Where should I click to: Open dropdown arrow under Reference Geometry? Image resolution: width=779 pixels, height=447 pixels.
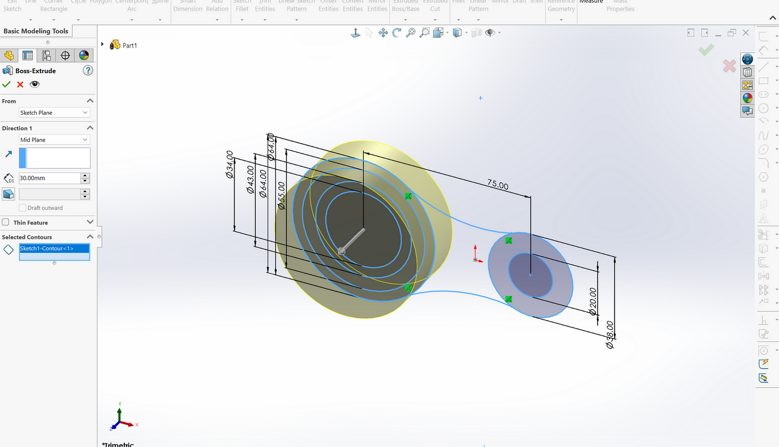point(561,20)
